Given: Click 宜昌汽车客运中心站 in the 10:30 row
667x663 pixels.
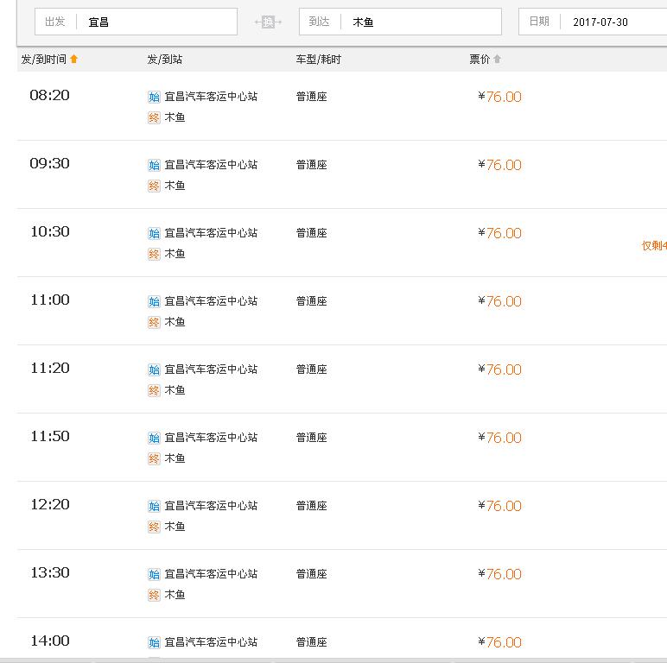Looking at the screenshot, I should coord(211,233).
